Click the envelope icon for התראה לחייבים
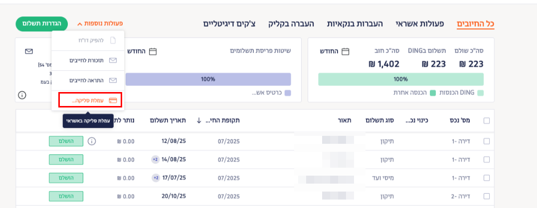537x208 pixels. pyautogui.click(x=113, y=80)
